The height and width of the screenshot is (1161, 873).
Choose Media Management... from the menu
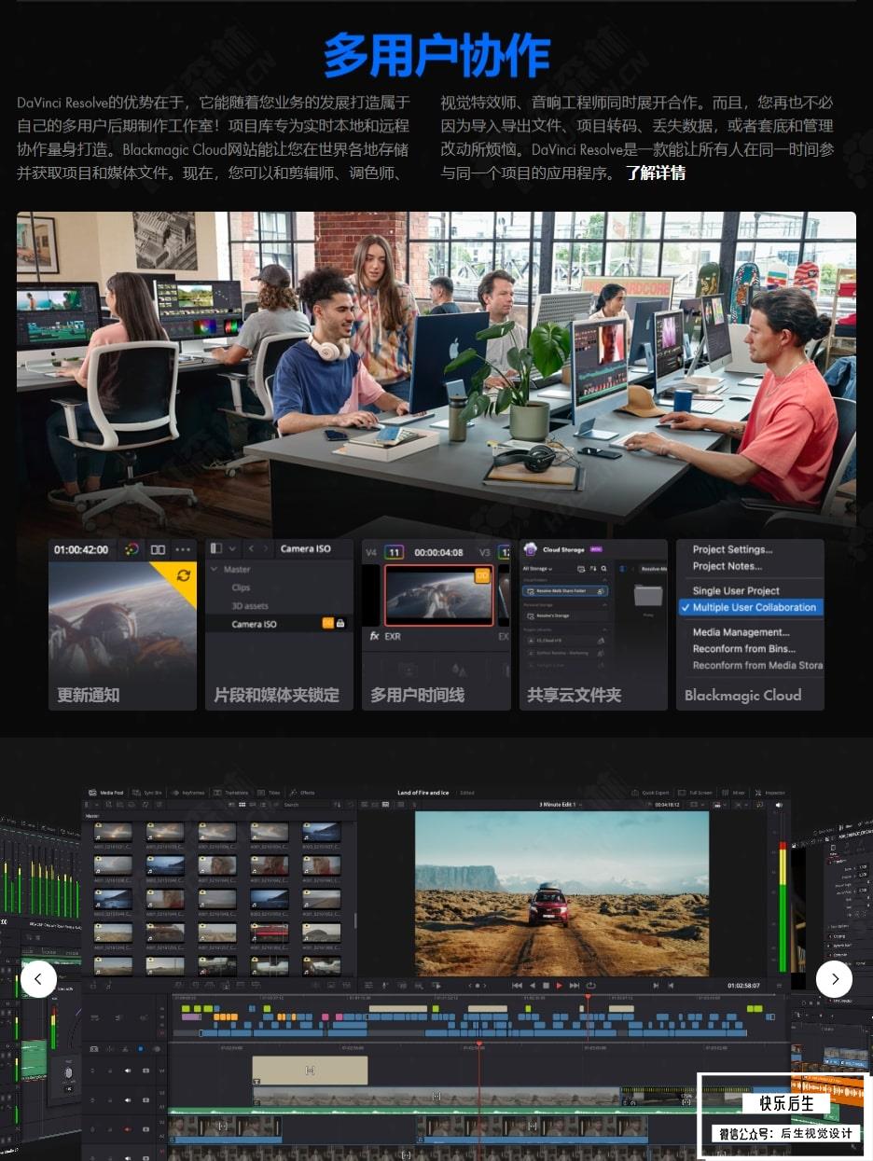click(741, 632)
